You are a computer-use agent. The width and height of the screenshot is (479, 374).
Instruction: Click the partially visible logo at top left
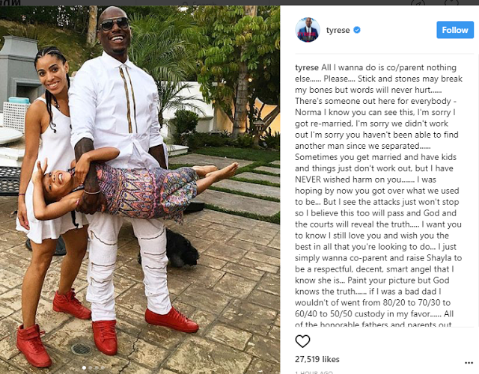click(x=10, y=2)
